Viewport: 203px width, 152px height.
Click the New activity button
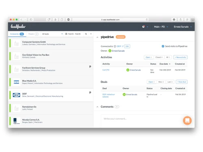click(x=180, y=57)
